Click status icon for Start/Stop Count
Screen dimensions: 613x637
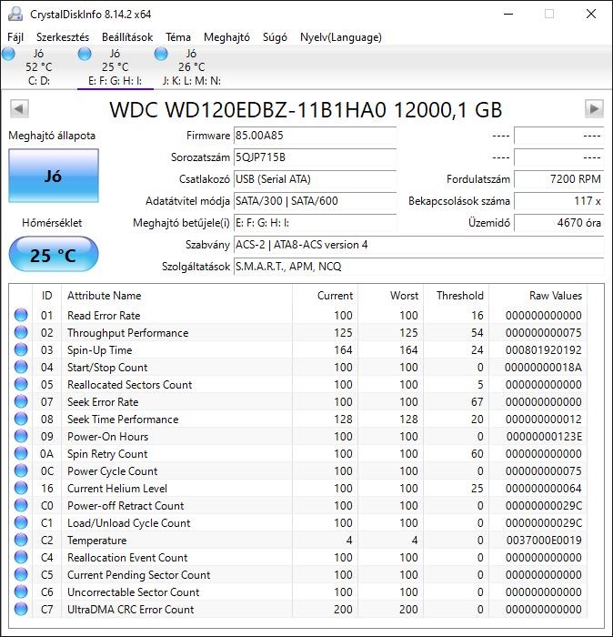pos(21,367)
